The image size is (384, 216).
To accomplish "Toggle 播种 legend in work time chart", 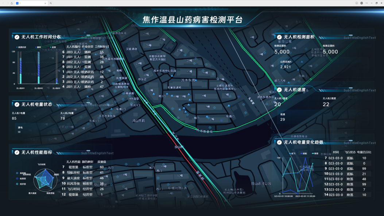I will click(38, 47).
